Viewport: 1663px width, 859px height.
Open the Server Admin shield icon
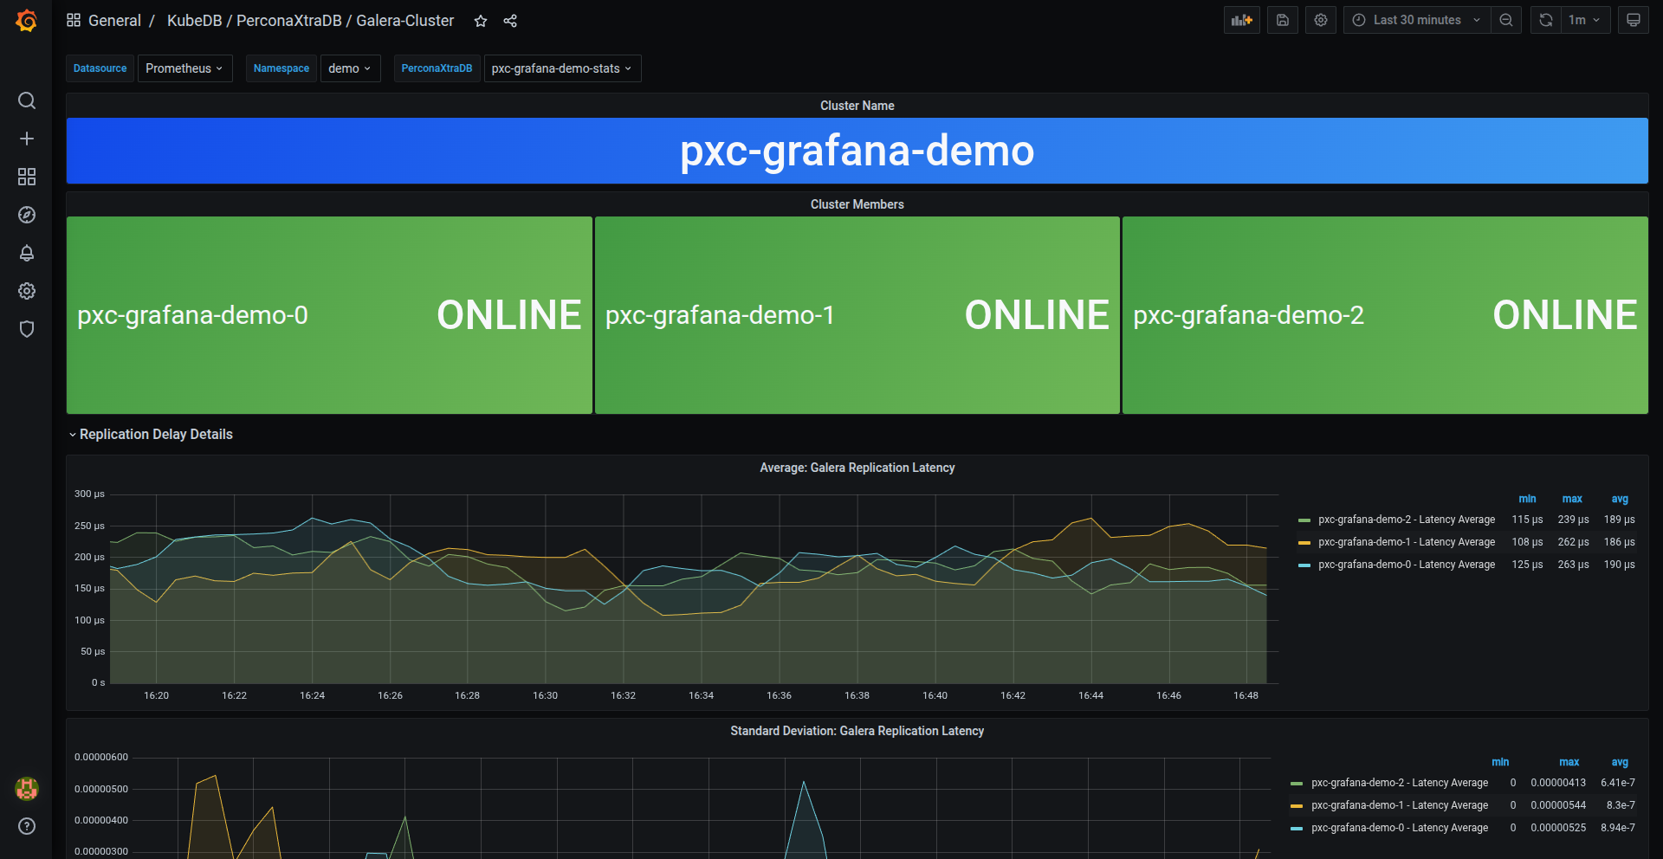click(x=27, y=329)
